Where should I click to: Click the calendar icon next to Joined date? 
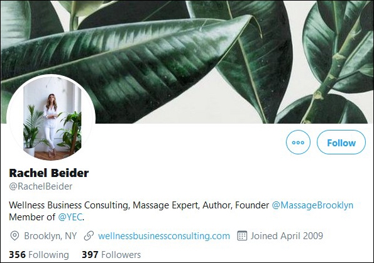click(242, 235)
